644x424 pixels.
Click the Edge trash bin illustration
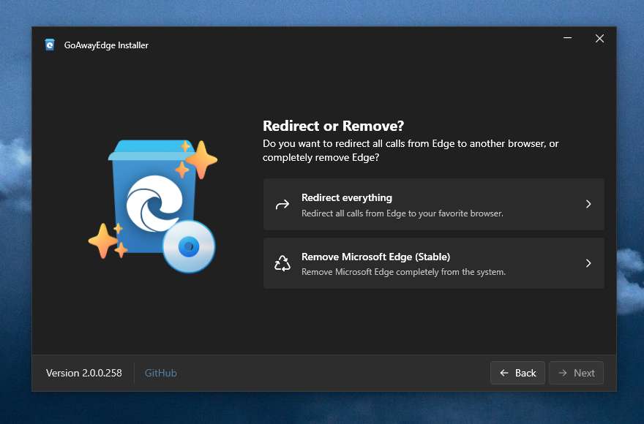coord(152,206)
